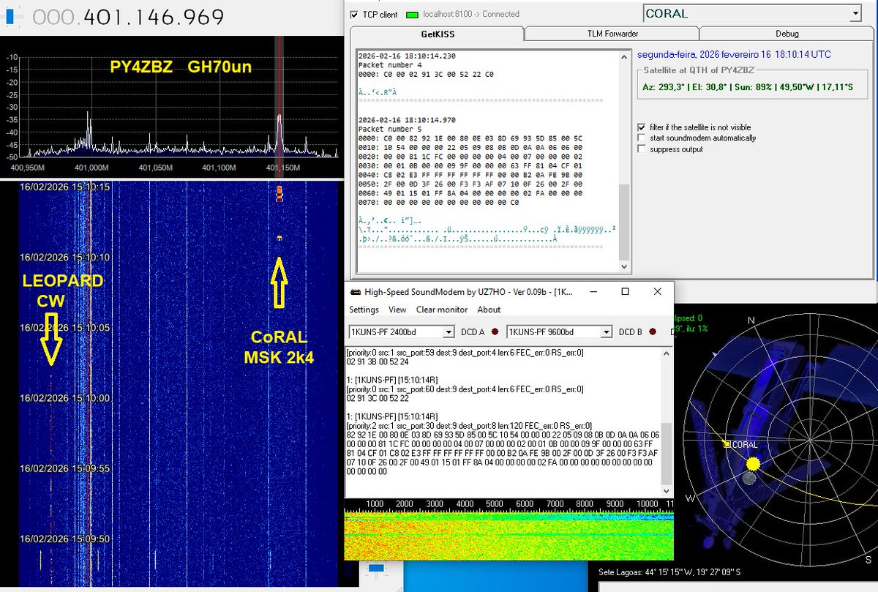
Task: Click the blue slider thumb below SoundModem window
Action: click(376, 569)
